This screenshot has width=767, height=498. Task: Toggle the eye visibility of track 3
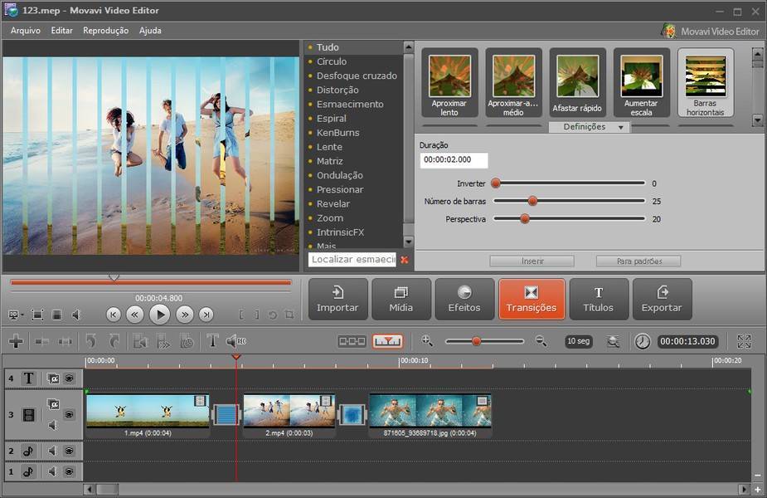click(x=70, y=414)
